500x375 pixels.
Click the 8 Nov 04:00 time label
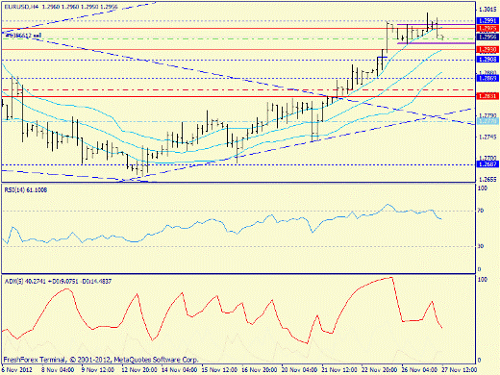click(x=57, y=370)
